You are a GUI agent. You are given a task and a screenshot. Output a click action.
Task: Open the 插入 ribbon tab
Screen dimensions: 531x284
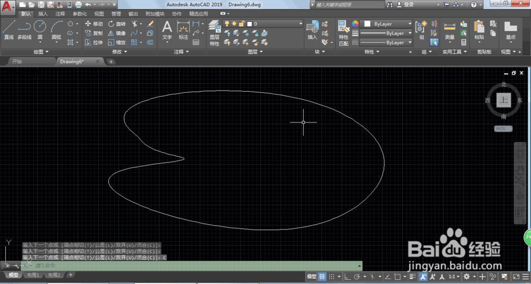pos(43,14)
